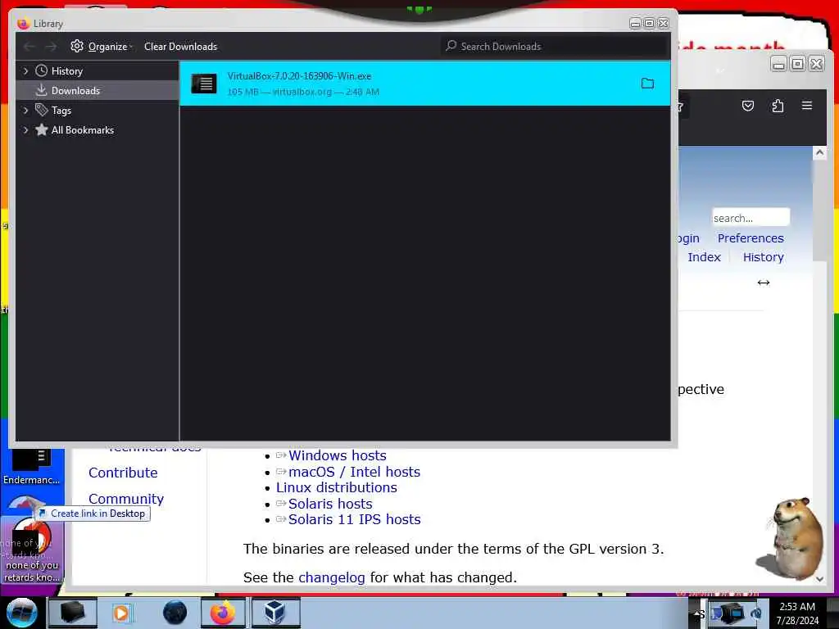This screenshot has height=629, width=839.
Task: Click the Solaris hosts link
Action: click(x=330, y=504)
